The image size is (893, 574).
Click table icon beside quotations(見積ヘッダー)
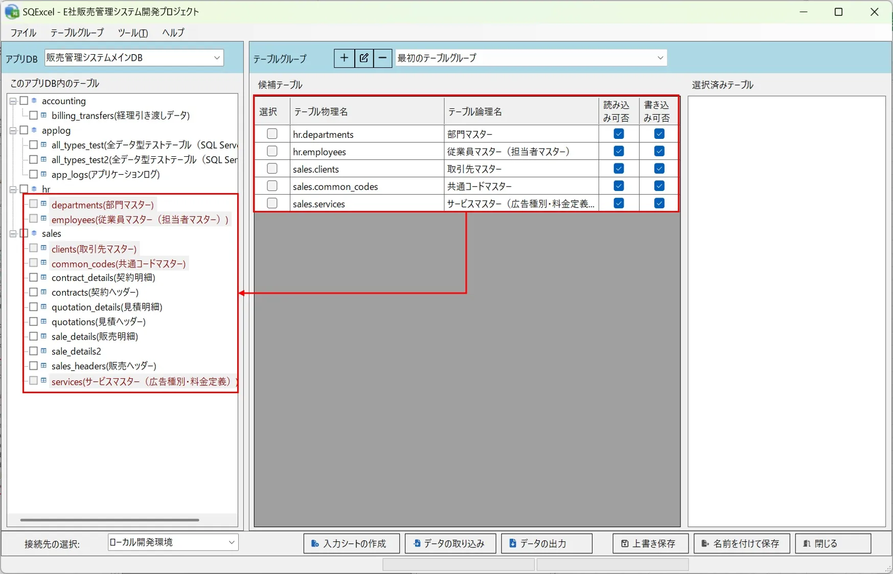[x=44, y=322]
